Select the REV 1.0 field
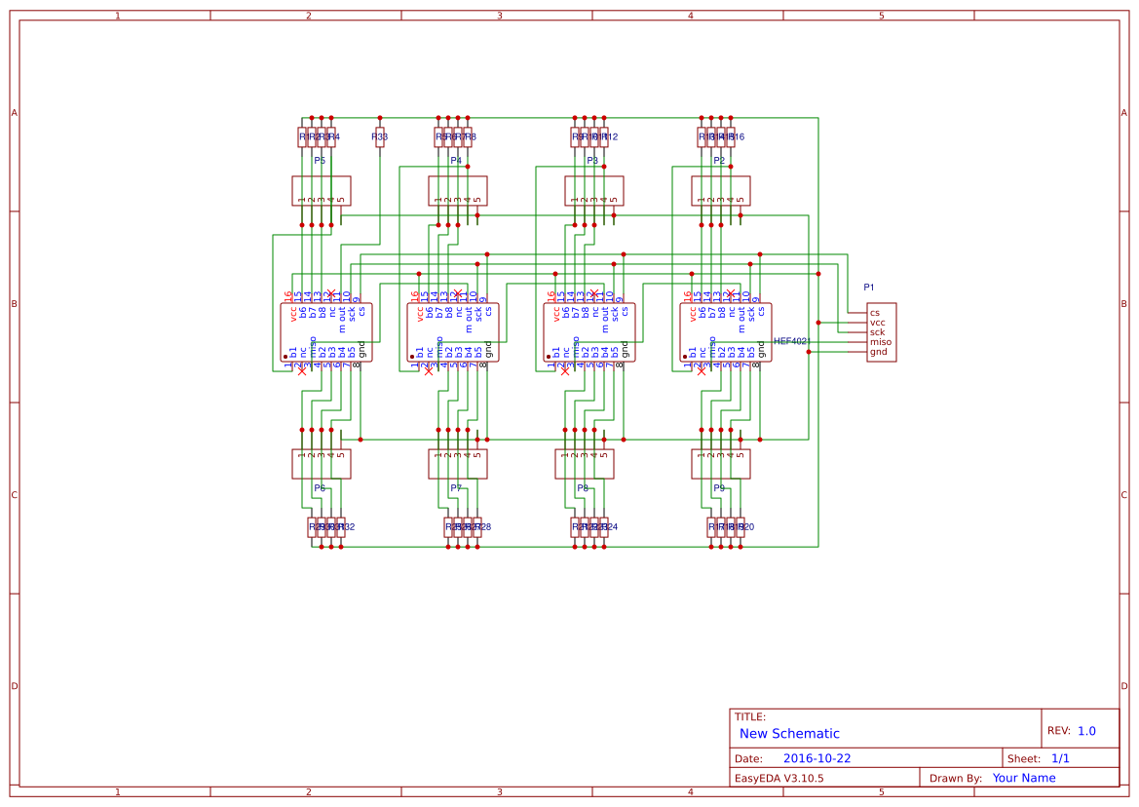This screenshot has width=1139, height=807. click(x=1086, y=731)
